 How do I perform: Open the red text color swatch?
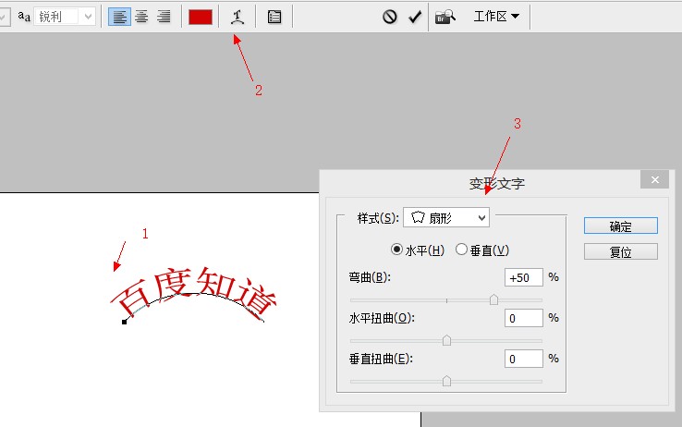click(x=201, y=17)
